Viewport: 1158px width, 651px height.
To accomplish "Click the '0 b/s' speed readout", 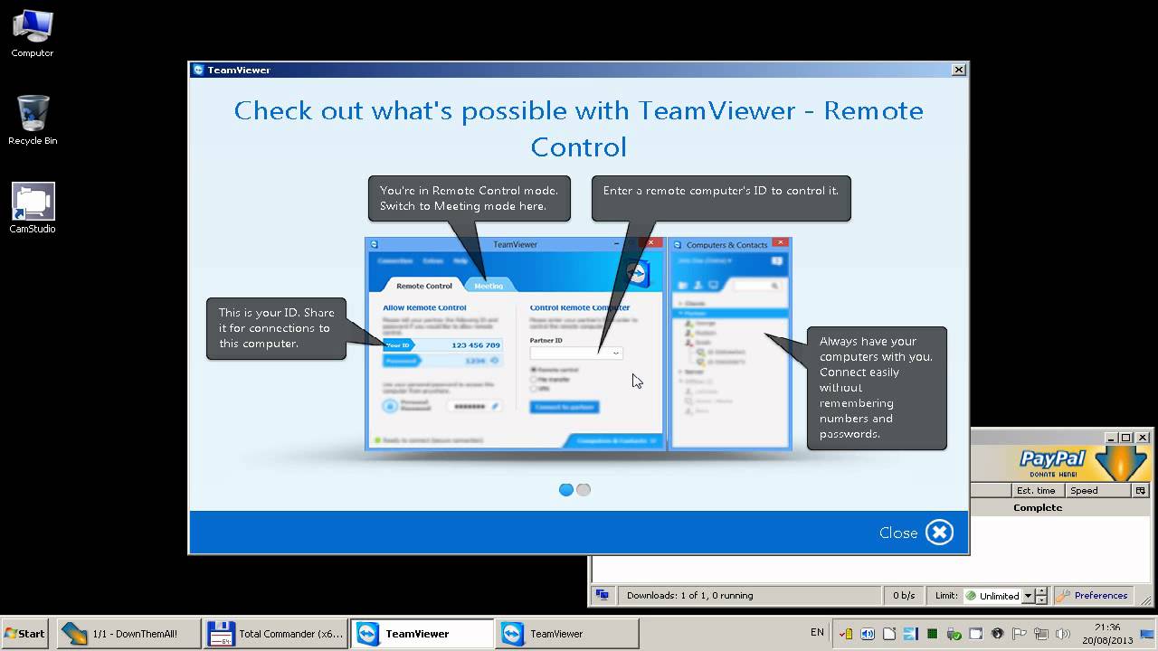I will pyautogui.click(x=904, y=596).
